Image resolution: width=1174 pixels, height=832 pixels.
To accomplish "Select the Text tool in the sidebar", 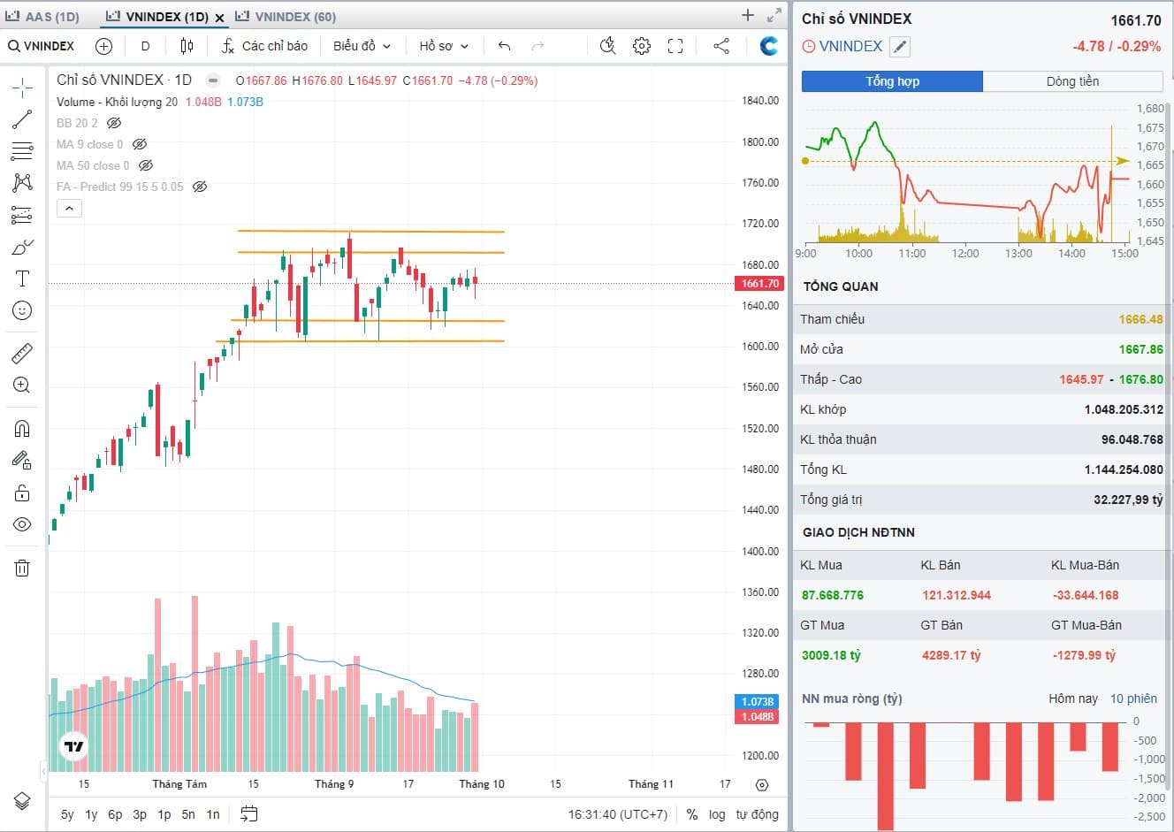I will (x=22, y=279).
